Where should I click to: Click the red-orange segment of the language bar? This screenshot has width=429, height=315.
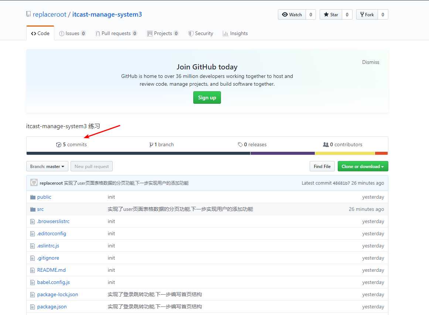point(381,153)
